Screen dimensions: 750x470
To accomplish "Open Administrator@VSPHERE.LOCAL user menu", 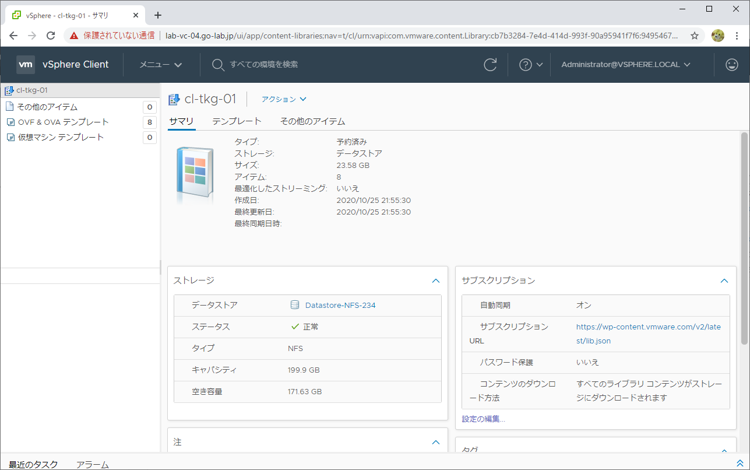I will pos(626,65).
